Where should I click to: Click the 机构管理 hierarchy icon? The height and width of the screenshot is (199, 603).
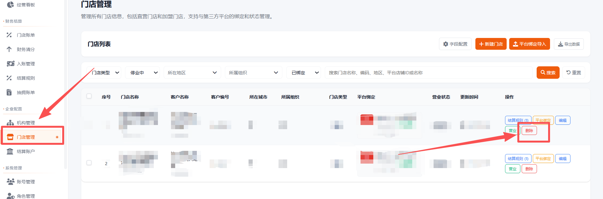click(10, 122)
